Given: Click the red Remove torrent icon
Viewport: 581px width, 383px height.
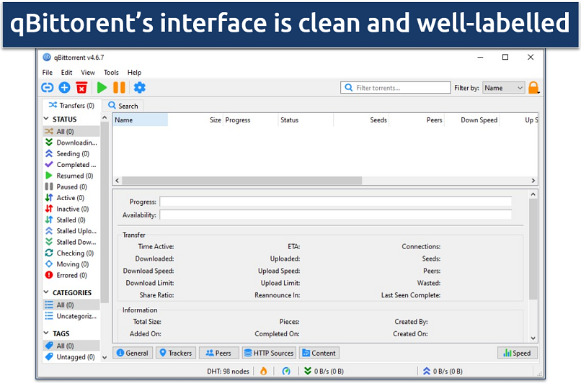Looking at the screenshot, I should click(x=81, y=88).
